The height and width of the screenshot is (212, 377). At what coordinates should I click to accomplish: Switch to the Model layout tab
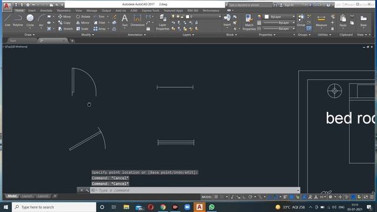click(12, 196)
